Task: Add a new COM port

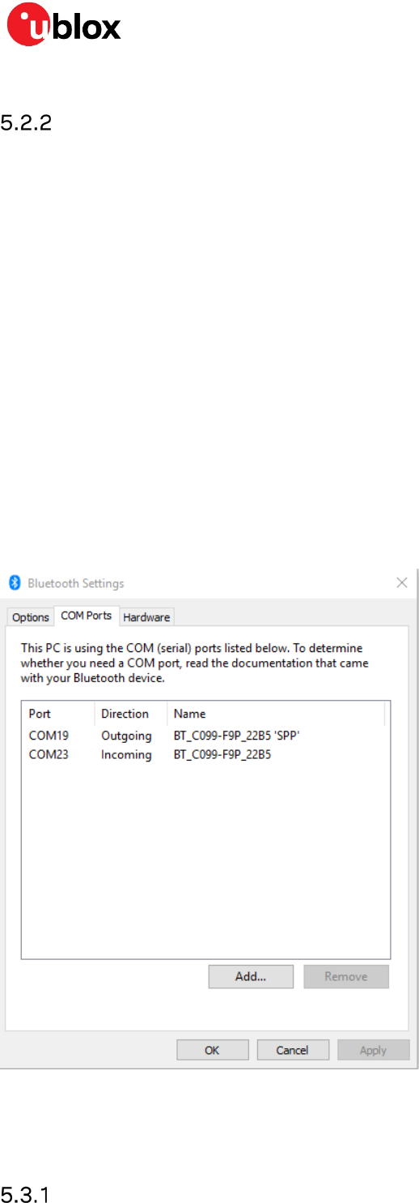Action: click(251, 976)
